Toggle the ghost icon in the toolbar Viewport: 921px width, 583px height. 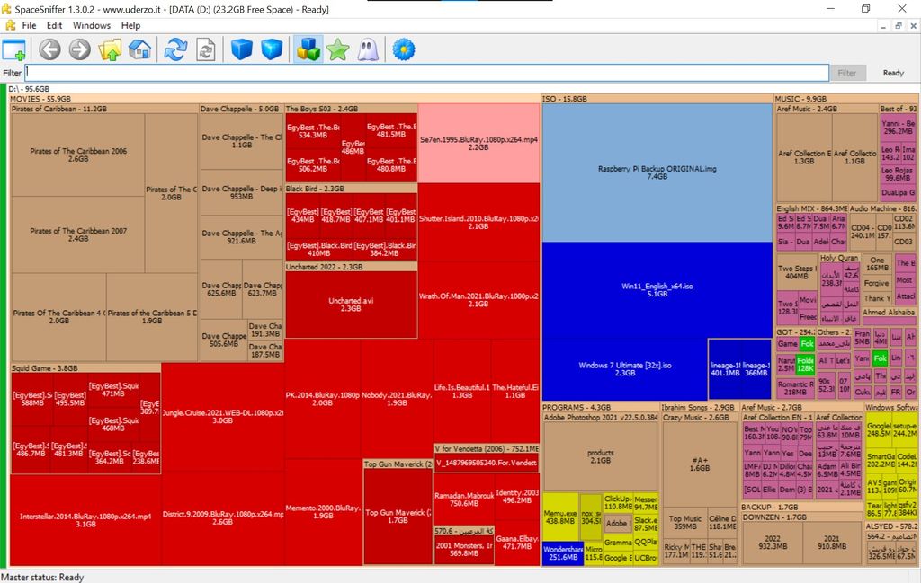coord(367,49)
